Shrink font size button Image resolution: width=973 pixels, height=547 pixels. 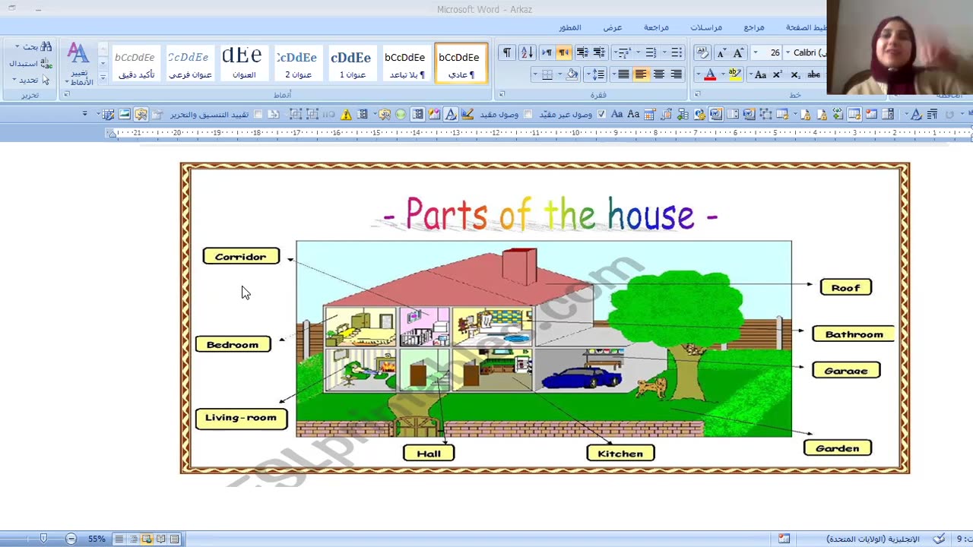[x=721, y=52]
